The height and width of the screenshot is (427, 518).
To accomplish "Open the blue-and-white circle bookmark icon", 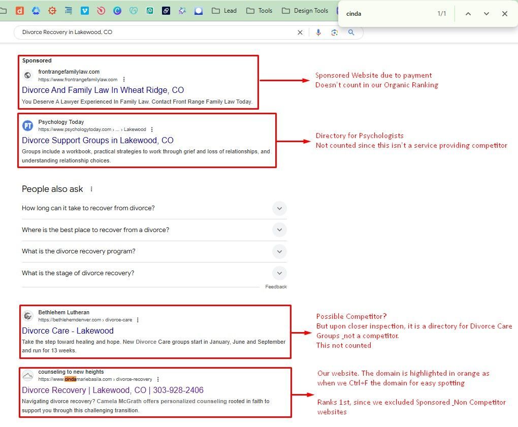I will (x=199, y=11).
